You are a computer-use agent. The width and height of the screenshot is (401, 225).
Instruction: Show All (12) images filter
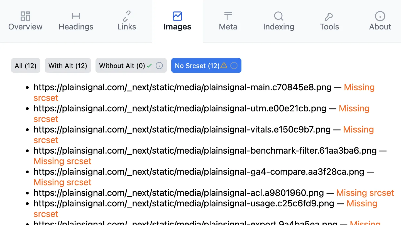point(26,66)
